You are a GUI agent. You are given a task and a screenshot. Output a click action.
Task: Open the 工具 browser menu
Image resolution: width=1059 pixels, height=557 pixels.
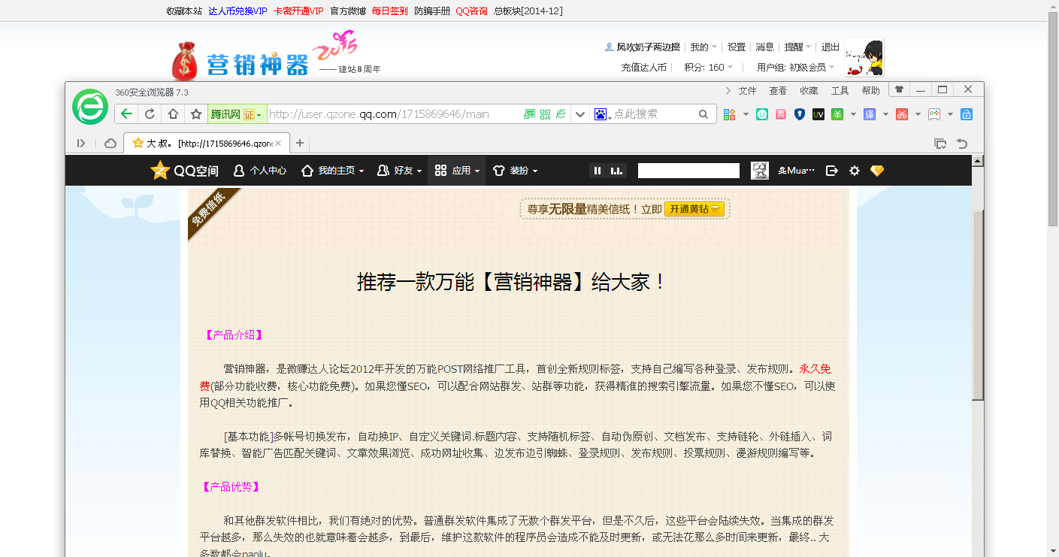(x=840, y=89)
